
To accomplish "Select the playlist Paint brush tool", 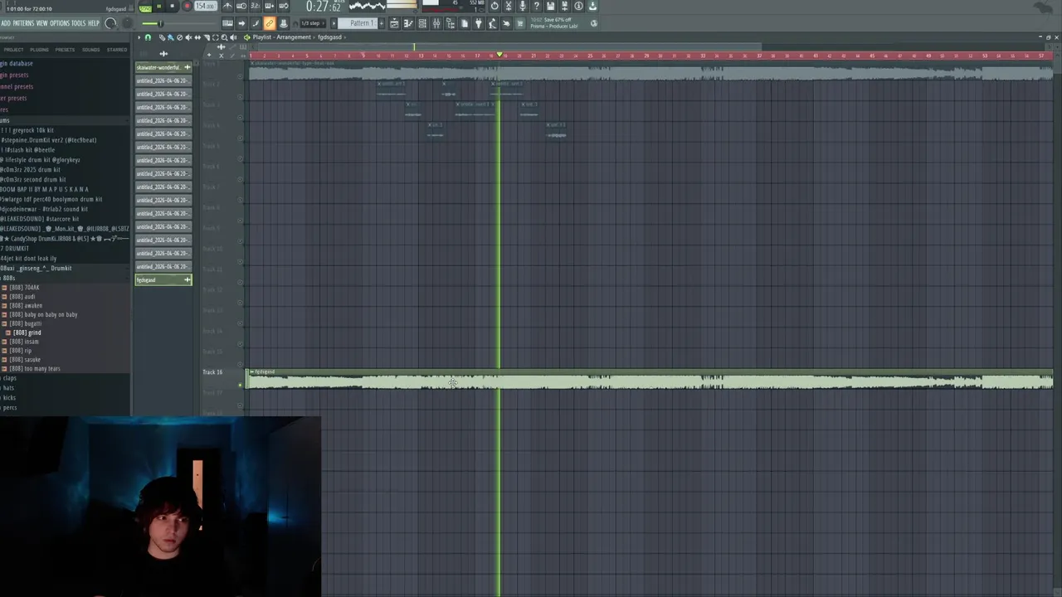I will [170, 37].
